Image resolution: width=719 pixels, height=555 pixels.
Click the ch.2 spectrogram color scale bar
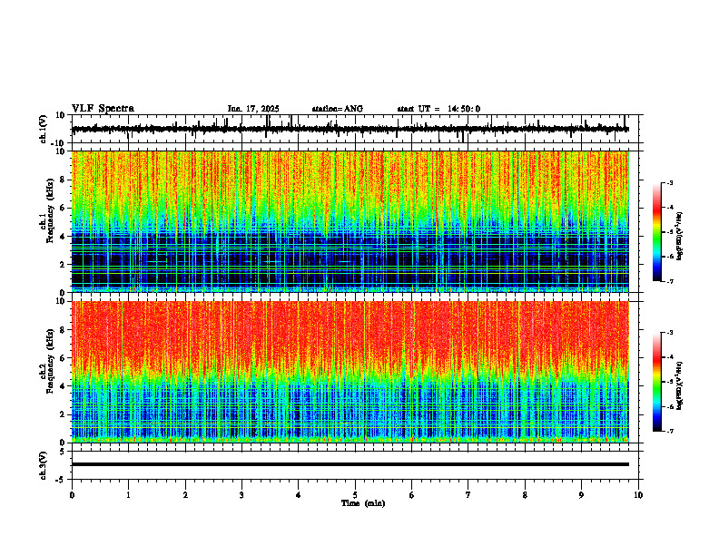tap(657, 382)
